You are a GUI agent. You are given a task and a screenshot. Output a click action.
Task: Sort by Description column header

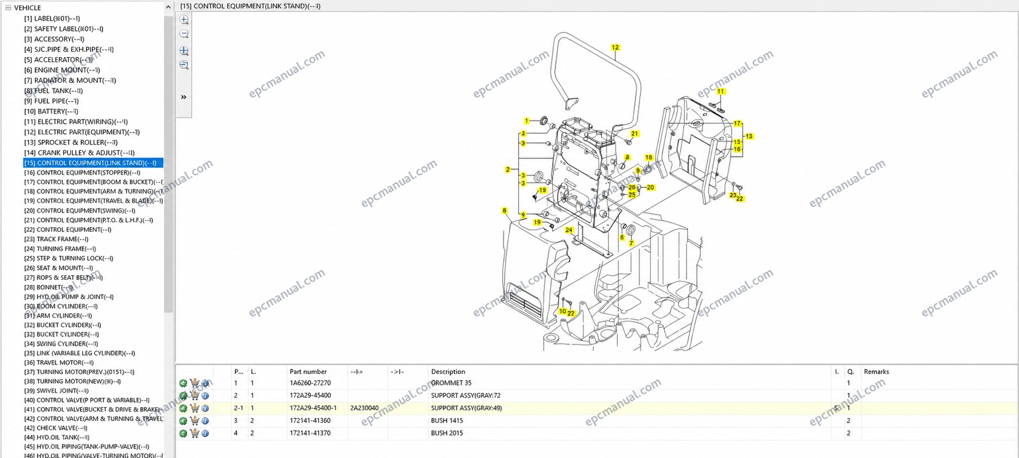[448, 371]
